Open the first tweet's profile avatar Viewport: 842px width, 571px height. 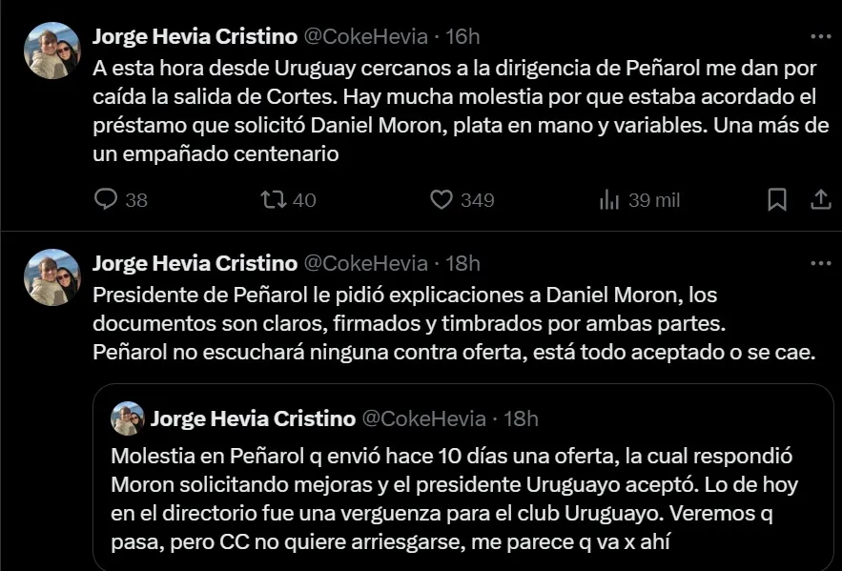click(52, 51)
